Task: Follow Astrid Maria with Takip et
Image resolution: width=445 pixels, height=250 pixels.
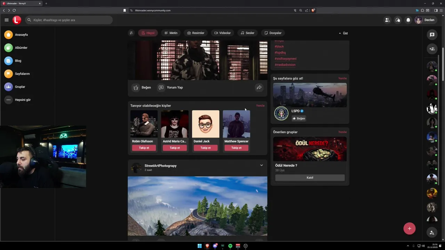Action: coord(175,148)
